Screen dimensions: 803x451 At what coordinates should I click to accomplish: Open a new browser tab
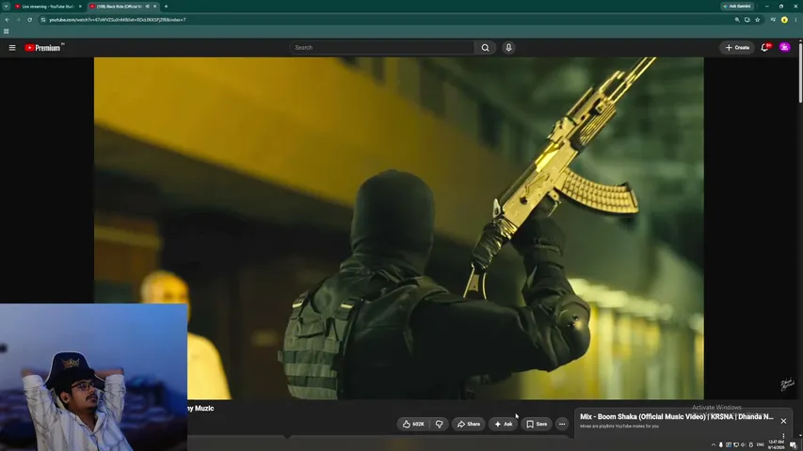point(166,7)
